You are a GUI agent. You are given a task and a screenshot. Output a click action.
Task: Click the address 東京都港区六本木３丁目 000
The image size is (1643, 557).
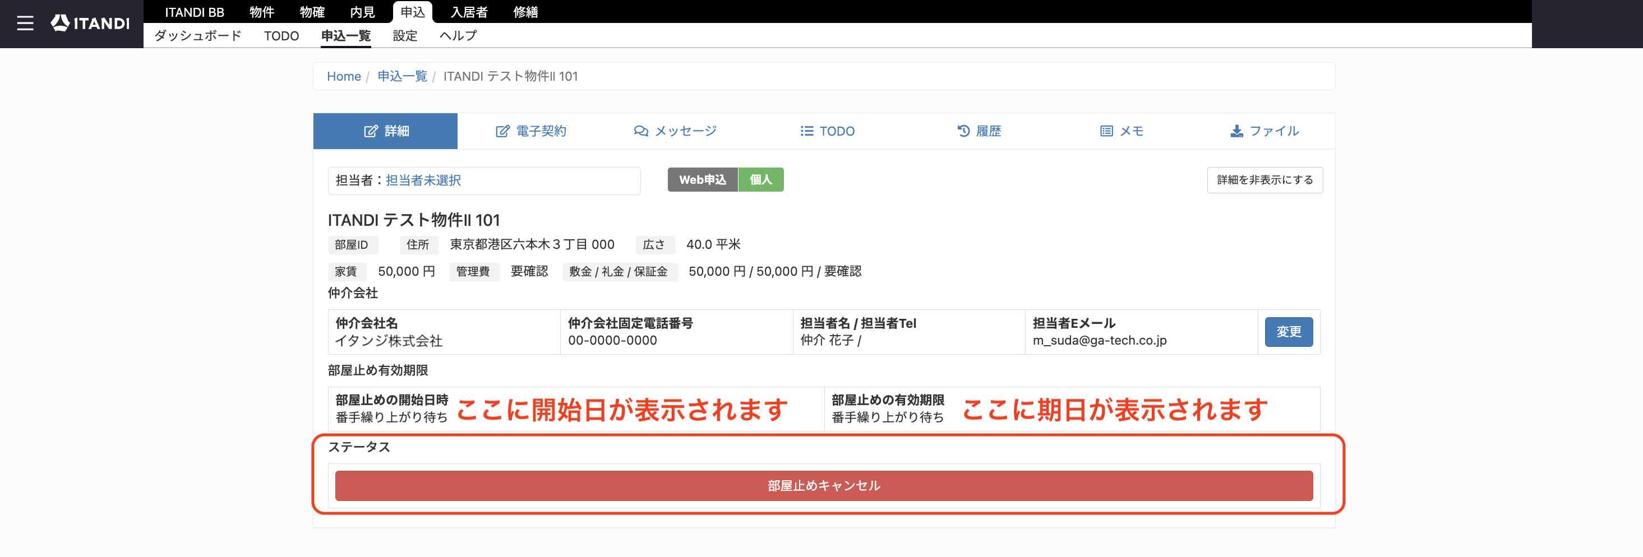tap(532, 245)
